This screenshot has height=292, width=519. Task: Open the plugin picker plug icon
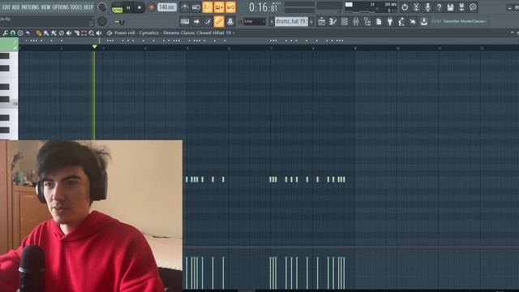pos(390,22)
